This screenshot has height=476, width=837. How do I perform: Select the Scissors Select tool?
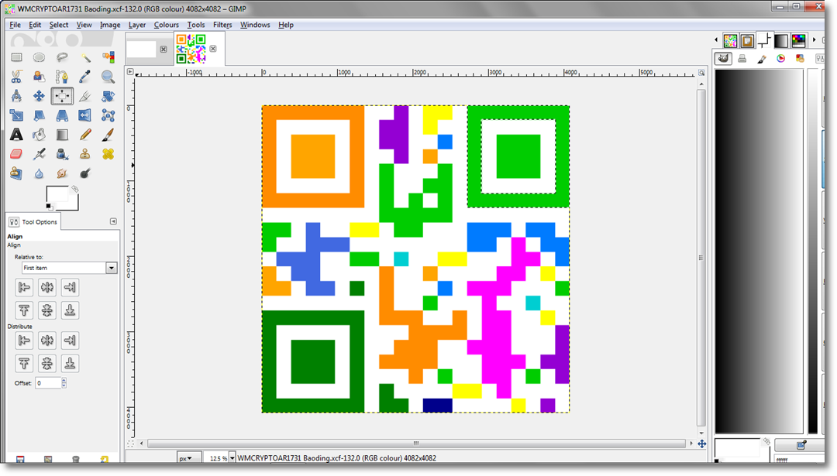[x=16, y=77]
